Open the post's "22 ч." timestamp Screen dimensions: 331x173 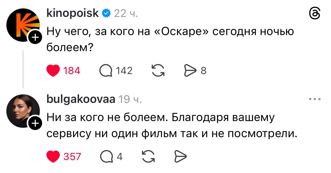coord(126,13)
